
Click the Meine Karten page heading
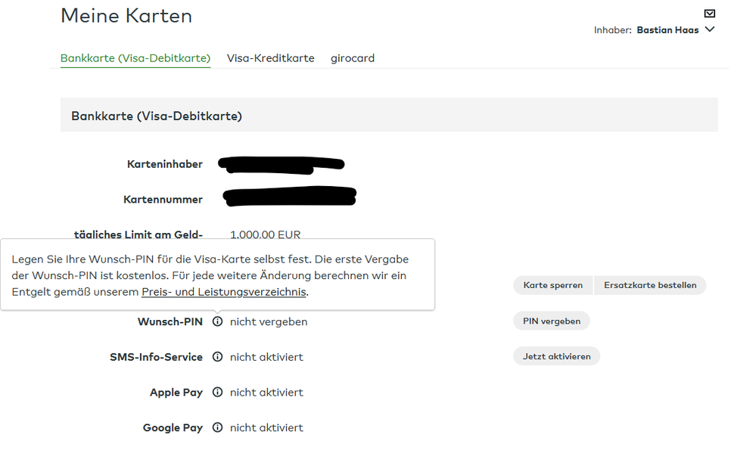pos(126,16)
